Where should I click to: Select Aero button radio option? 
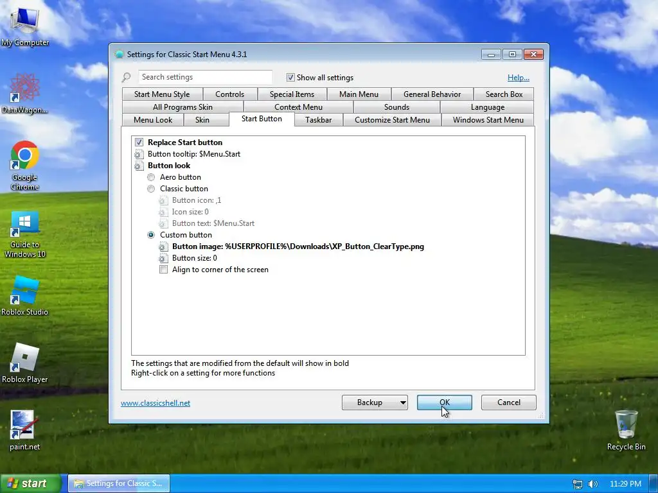(151, 177)
